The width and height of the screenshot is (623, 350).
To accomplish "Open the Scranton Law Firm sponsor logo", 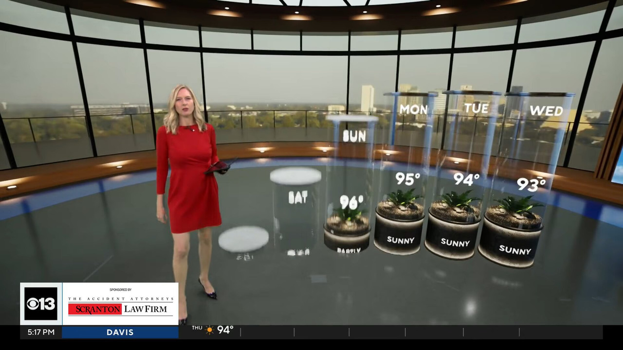I will (x=120, y=309).
